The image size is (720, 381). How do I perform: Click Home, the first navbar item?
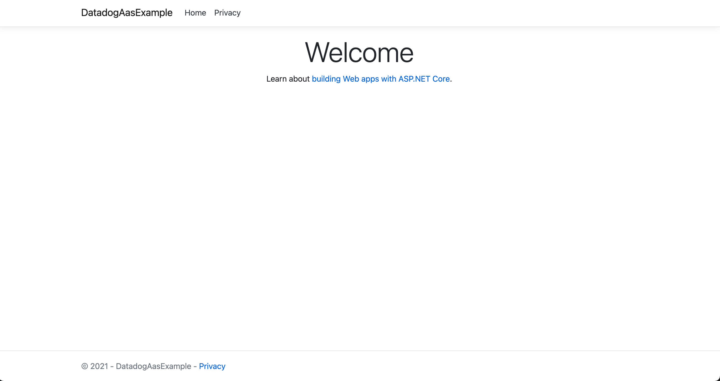point(195,13)
